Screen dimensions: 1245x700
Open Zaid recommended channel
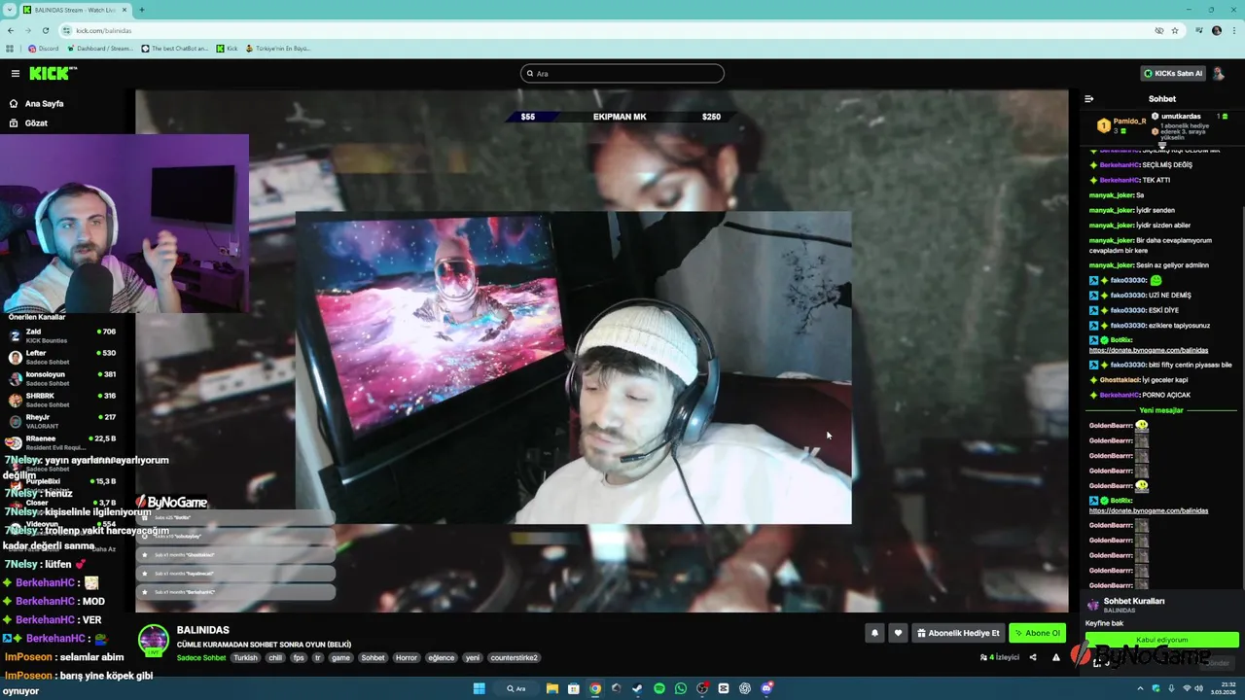click(62, 335)
